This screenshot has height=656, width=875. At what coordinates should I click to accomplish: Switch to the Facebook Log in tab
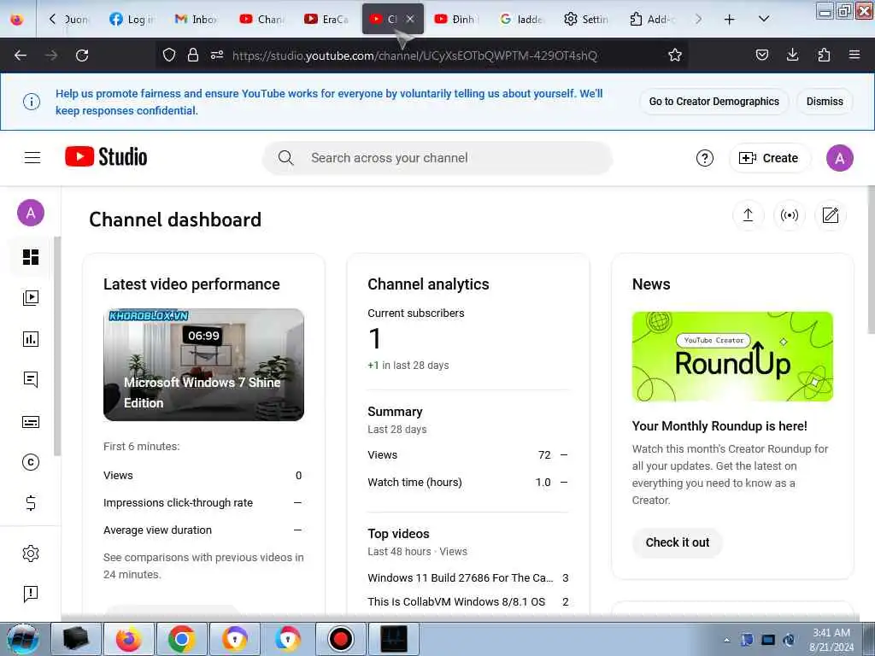(x=132, y=19)
